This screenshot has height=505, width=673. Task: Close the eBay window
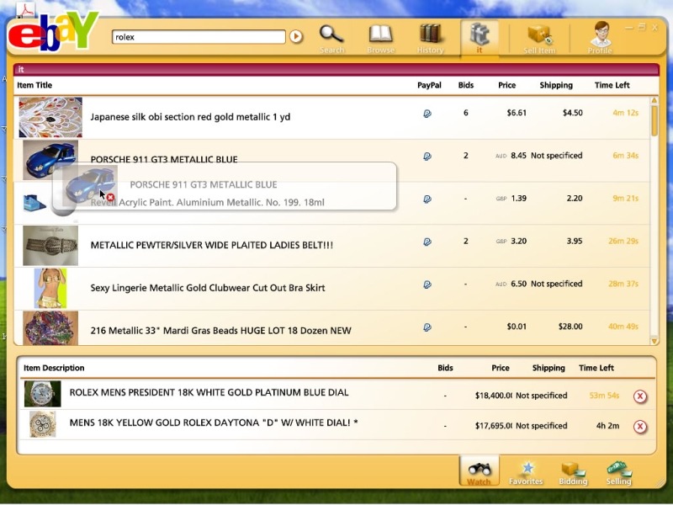click(654, 28)
